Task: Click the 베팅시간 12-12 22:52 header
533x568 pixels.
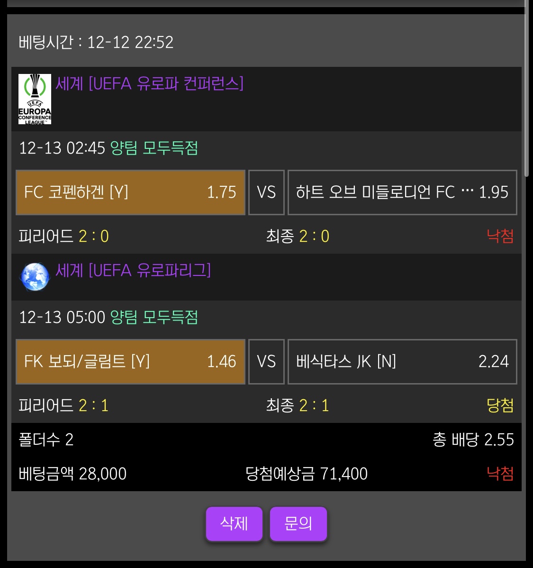Action: click(96, 43)
